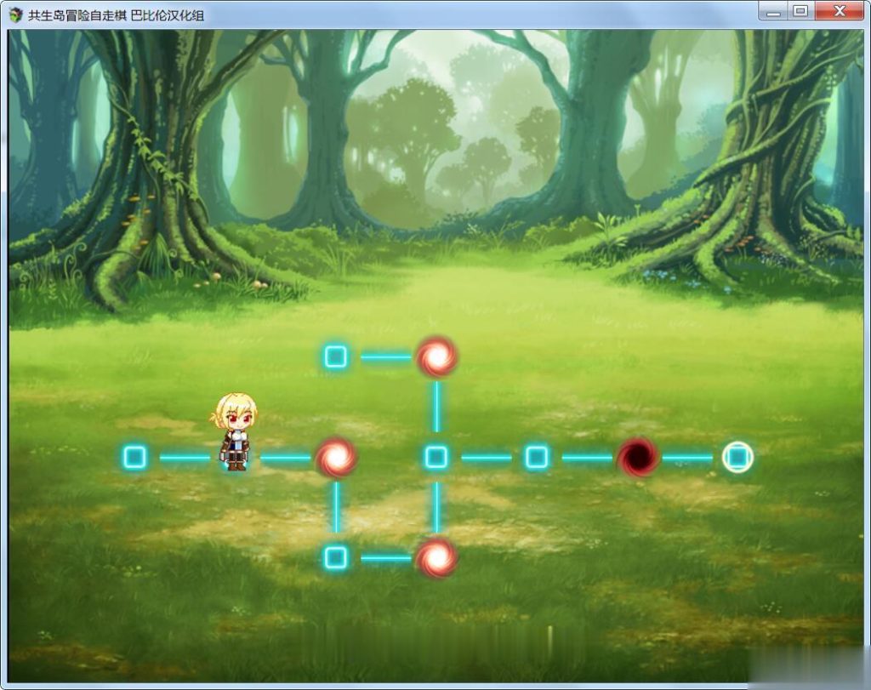Select the red swirl portal at top
This screenshot has height=690, width=871.
coord(436,357)
